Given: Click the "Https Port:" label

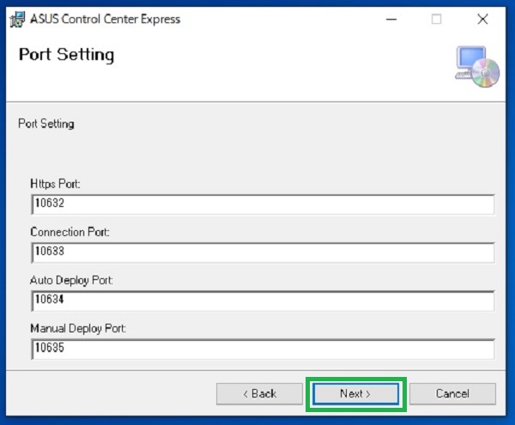Looking at the screenshot, I should tap(55, 184).
